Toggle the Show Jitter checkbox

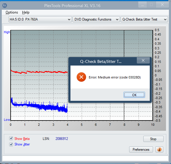tap(11, 144)
